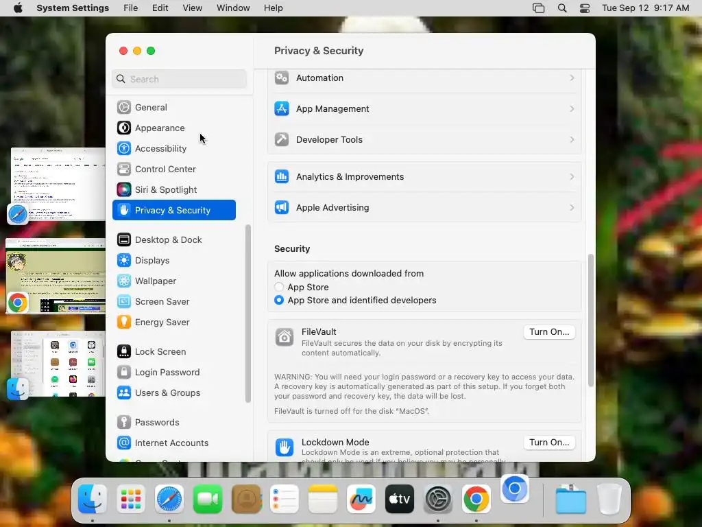Click the Analytics & Improvements chart icon
This screenshot has width=702, height=527.
tap(282, 177)
